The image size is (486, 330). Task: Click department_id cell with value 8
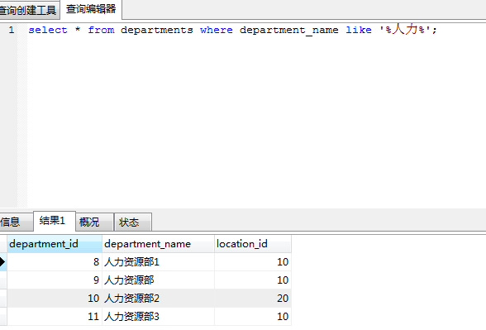point(55,262)
